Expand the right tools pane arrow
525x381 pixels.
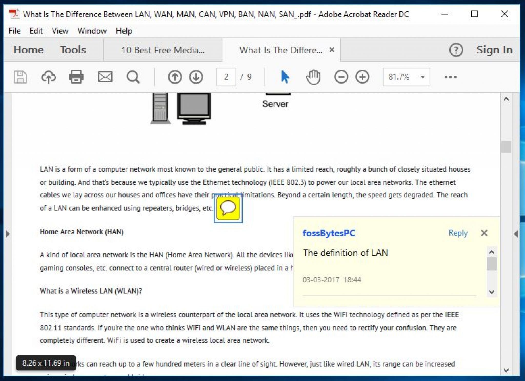pos(516,234)
